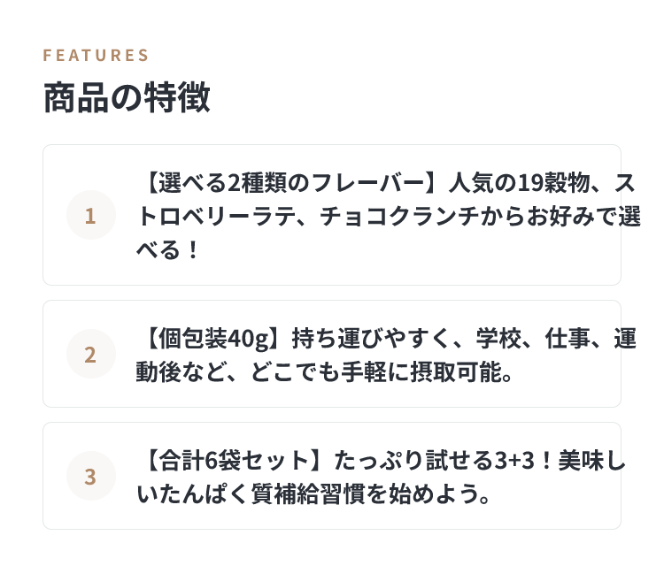
Task: Click the number 3 circle badge
Action: pos(91,476)
